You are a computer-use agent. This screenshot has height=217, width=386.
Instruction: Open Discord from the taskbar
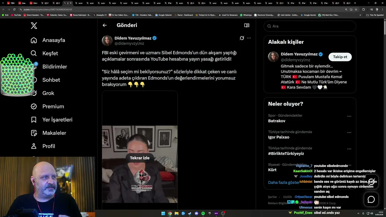(x=196, y=213)
